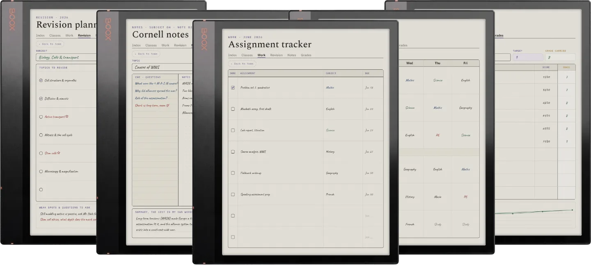Mark 'Stem cells' topic as revised
The width and height of the screenshot is (591, 265).
click(41, 153)
